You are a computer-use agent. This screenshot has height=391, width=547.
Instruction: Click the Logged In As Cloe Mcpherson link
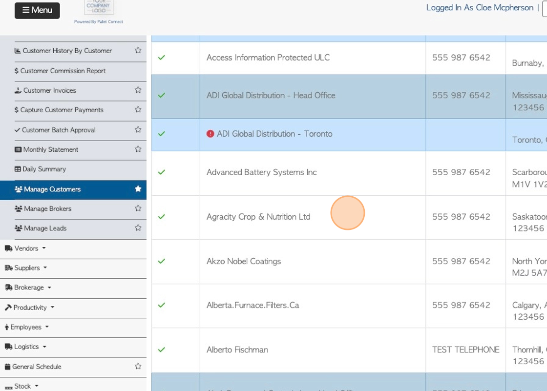[x=480, y=8]
